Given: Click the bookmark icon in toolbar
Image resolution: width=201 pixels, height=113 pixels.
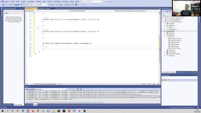Looking at the screenshot, I should [76, 5].
